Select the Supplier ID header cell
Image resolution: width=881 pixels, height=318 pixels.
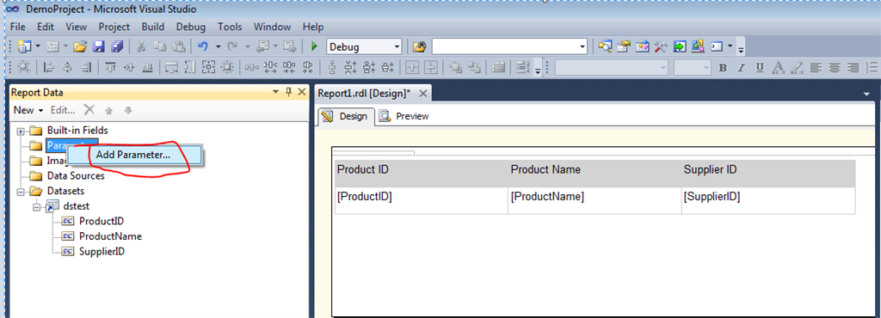pos(767,174)
